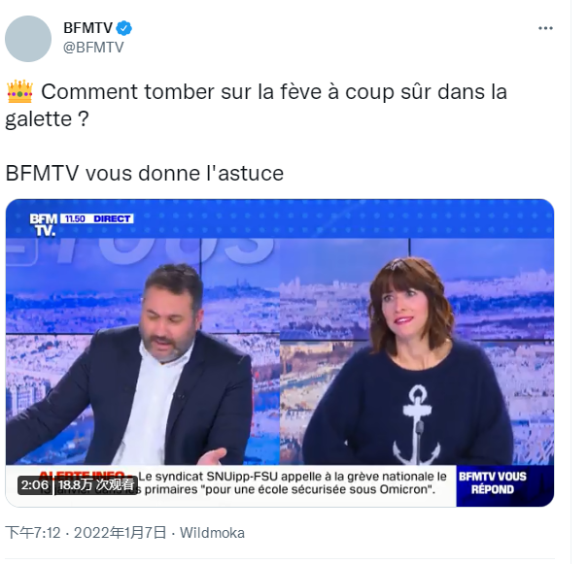
Task: Click the SNUipp-FSU news ticker text
Action: 293,482
